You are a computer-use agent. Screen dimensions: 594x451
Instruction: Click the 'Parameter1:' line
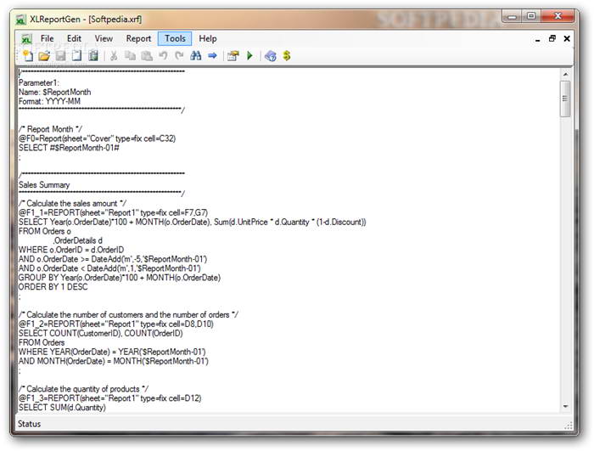(x=39, y=82)
